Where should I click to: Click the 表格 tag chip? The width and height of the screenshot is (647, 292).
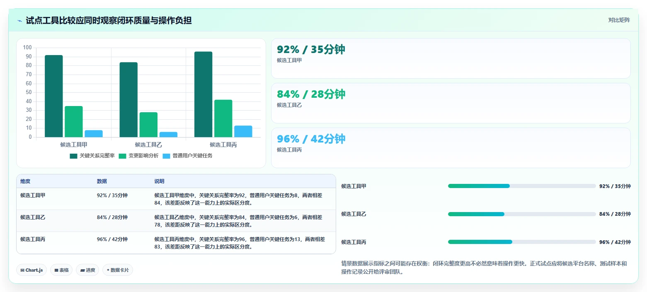point(61,270)
